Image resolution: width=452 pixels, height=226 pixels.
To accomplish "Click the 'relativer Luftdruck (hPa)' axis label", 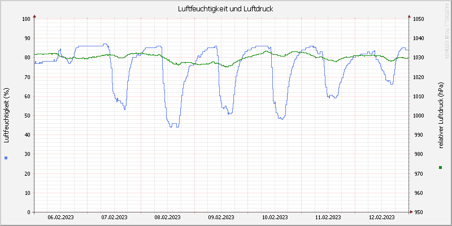I will (441, 116).
